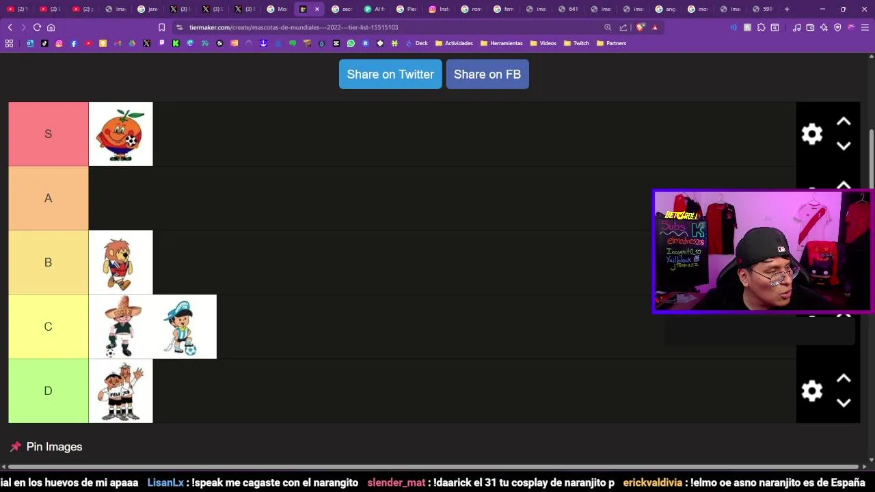875x492 pixels.
Task: Click the B tier label
Action: coord(48,262)
